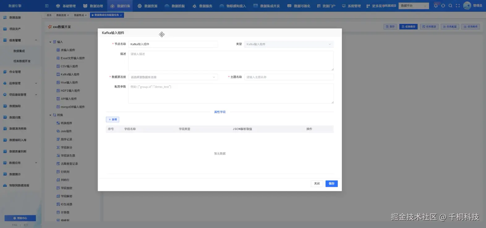Select 表输入组件 icon in component tree
The width and height of the screenshot is (486, 228).
58,50
